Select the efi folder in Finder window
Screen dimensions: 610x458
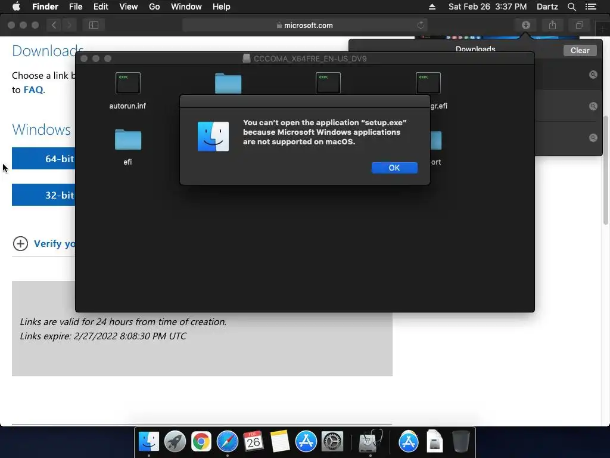pyautogui.click(x=127, y=140)
